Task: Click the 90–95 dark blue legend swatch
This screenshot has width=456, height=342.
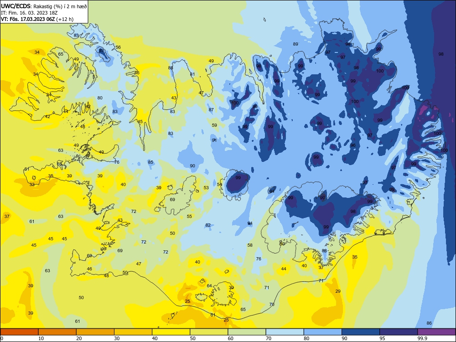Action: point(361,332)
